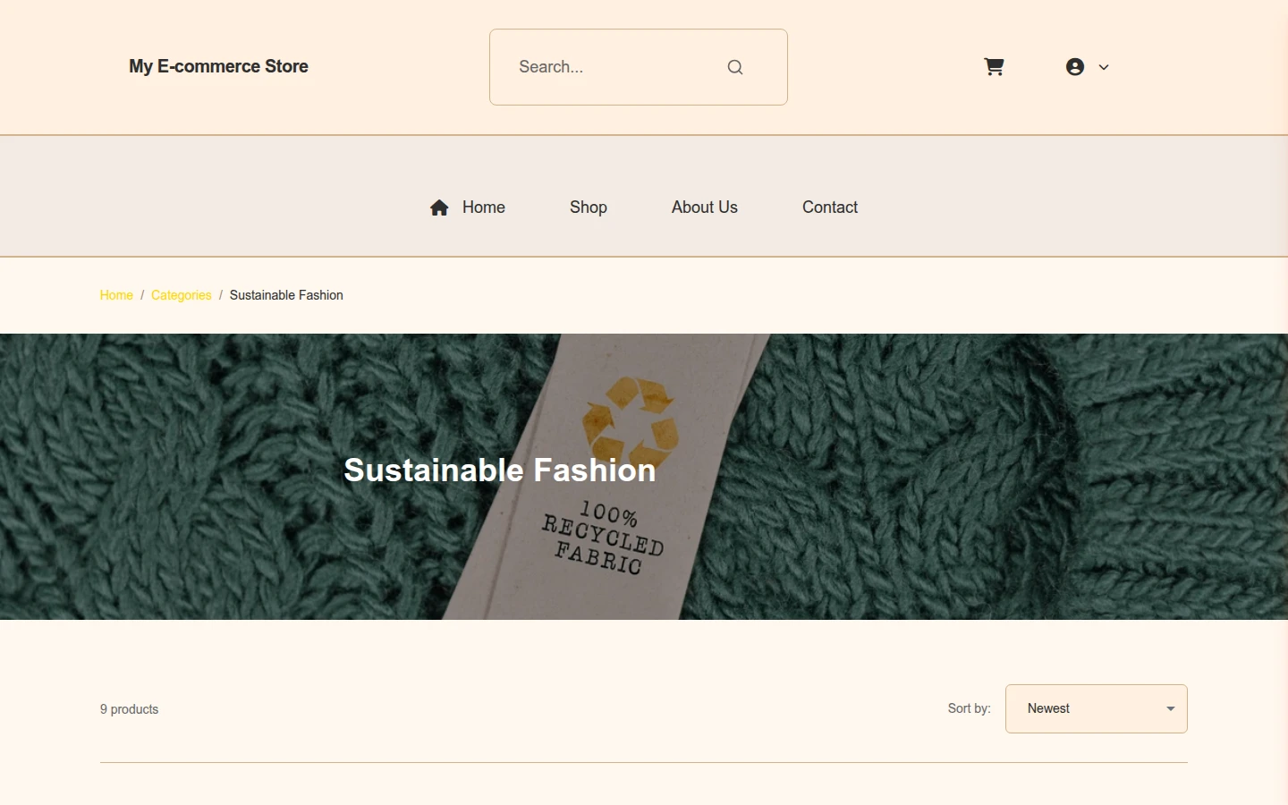Open the shopping cart
This screenshot has height=805, width=1288.
click(x=994, y=67)
